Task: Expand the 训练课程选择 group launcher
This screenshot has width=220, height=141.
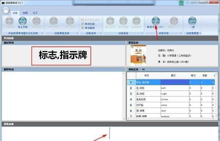Action: (78, 33)
